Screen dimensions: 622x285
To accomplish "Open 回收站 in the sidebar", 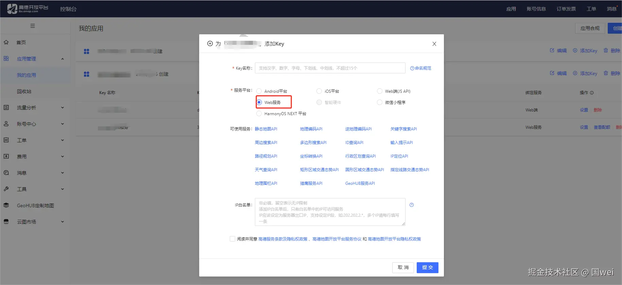I will [x=24, y=91].
